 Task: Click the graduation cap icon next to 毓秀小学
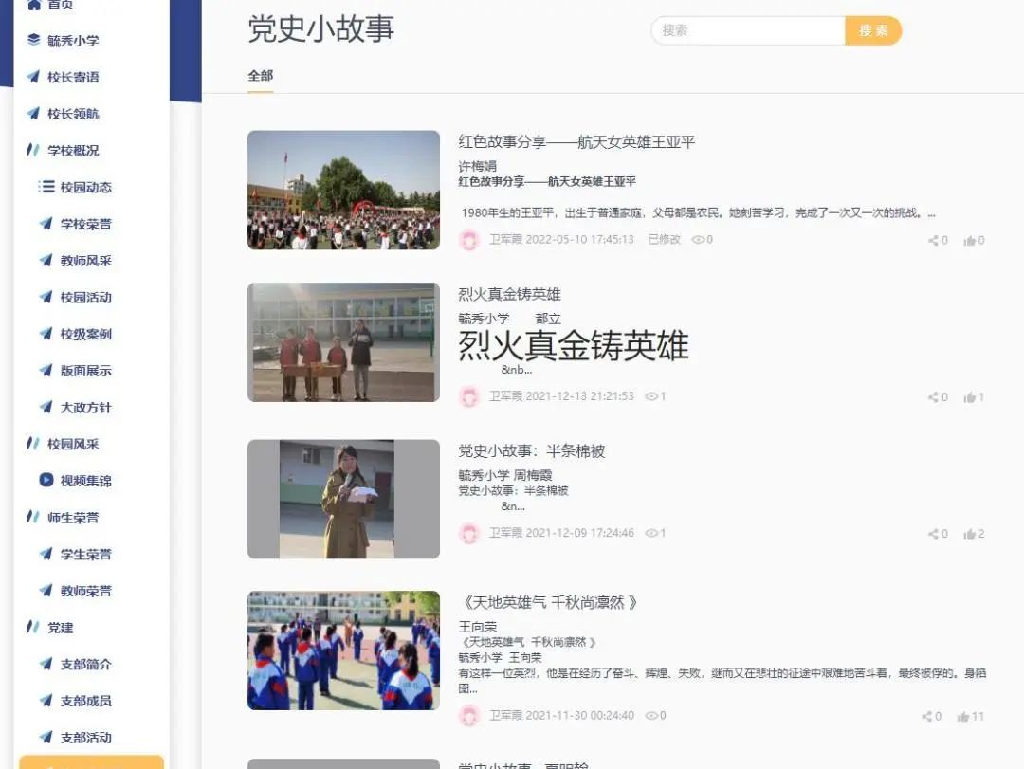pyautogui.click(x=36, y=40)
